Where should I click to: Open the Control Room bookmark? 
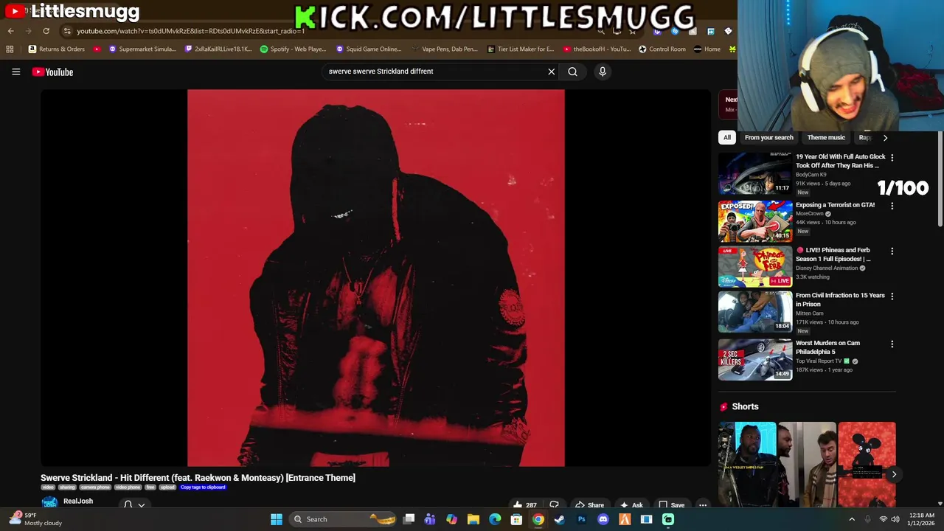click(x=662, y=49)
